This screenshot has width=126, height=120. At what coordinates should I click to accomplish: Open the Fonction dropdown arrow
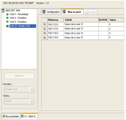click(x=32, y=90)
